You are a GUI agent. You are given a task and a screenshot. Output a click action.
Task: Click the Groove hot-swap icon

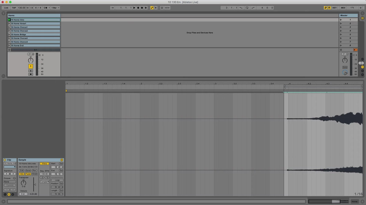14,178
